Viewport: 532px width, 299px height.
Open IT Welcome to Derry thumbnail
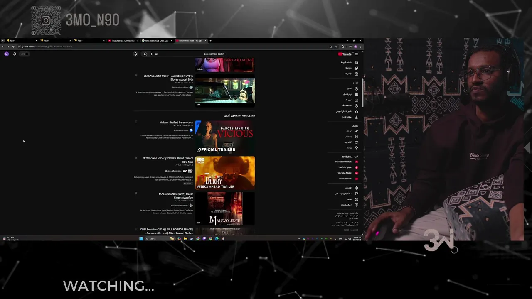pyautogui.click(x=225, y=173)
